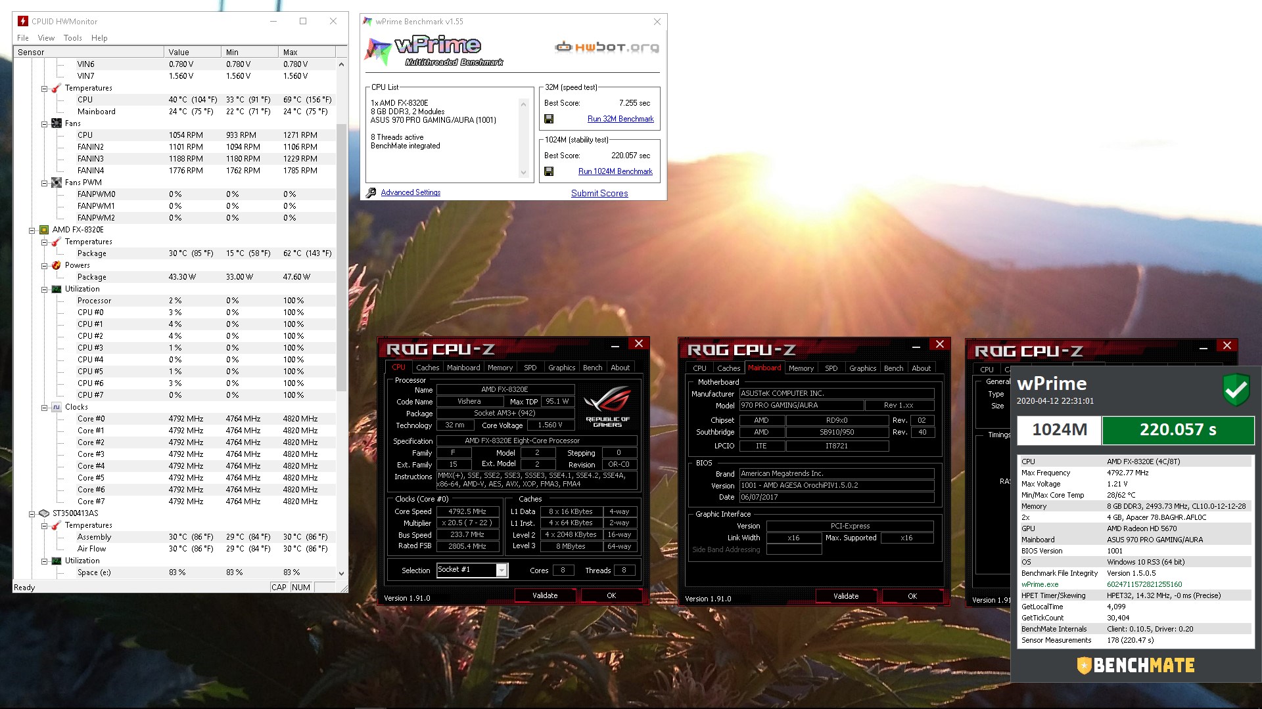
Task: Click the Clocks icon in sensor tree
Action: coord(57,407)
